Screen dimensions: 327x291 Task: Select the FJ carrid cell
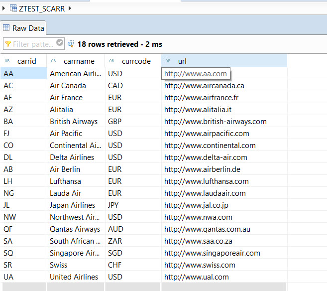click(23, 134)
